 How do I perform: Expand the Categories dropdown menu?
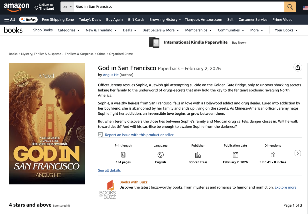[x=69, y=30]
